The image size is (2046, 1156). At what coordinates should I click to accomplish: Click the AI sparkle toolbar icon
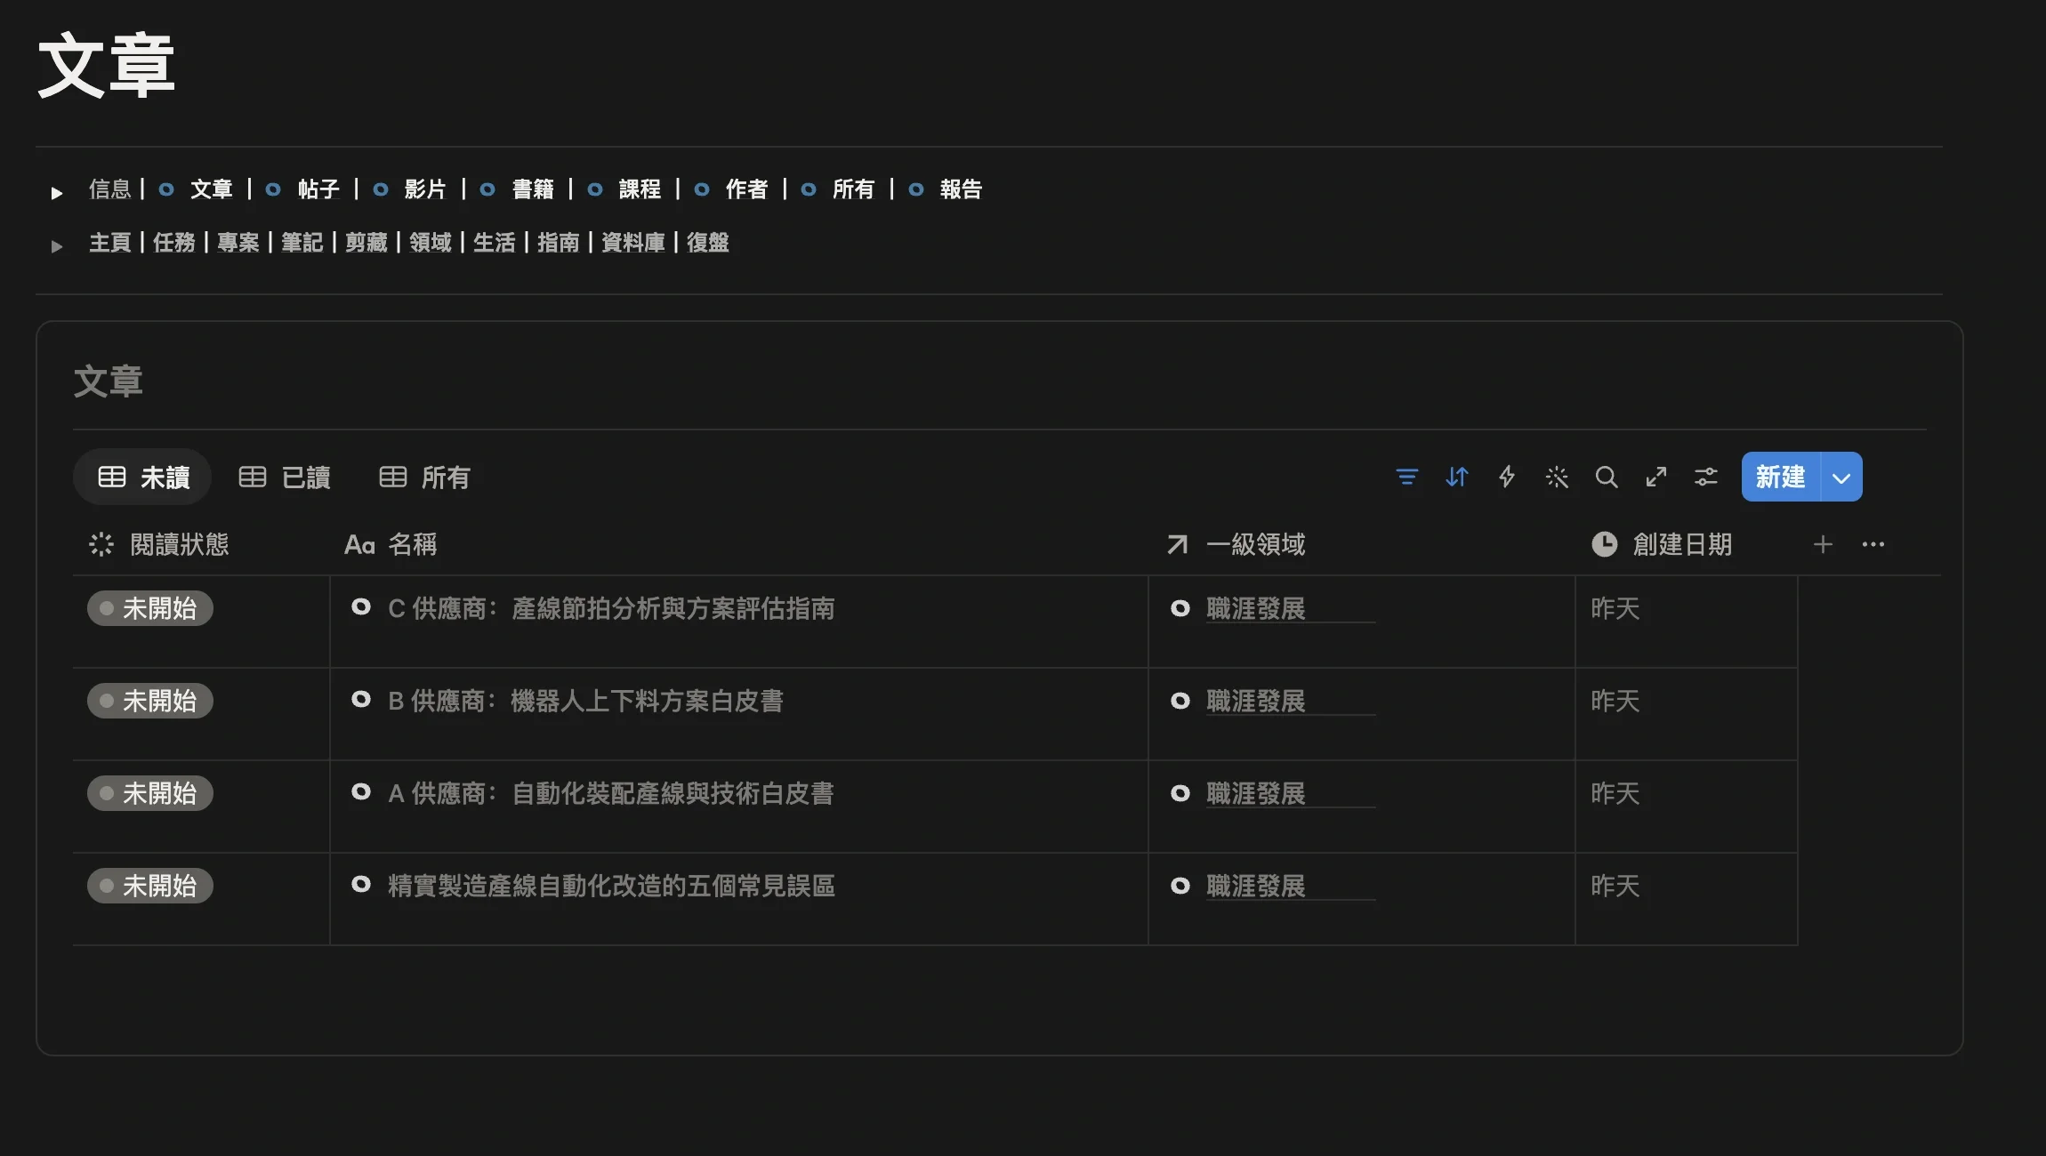click(x=1557, y=478)
